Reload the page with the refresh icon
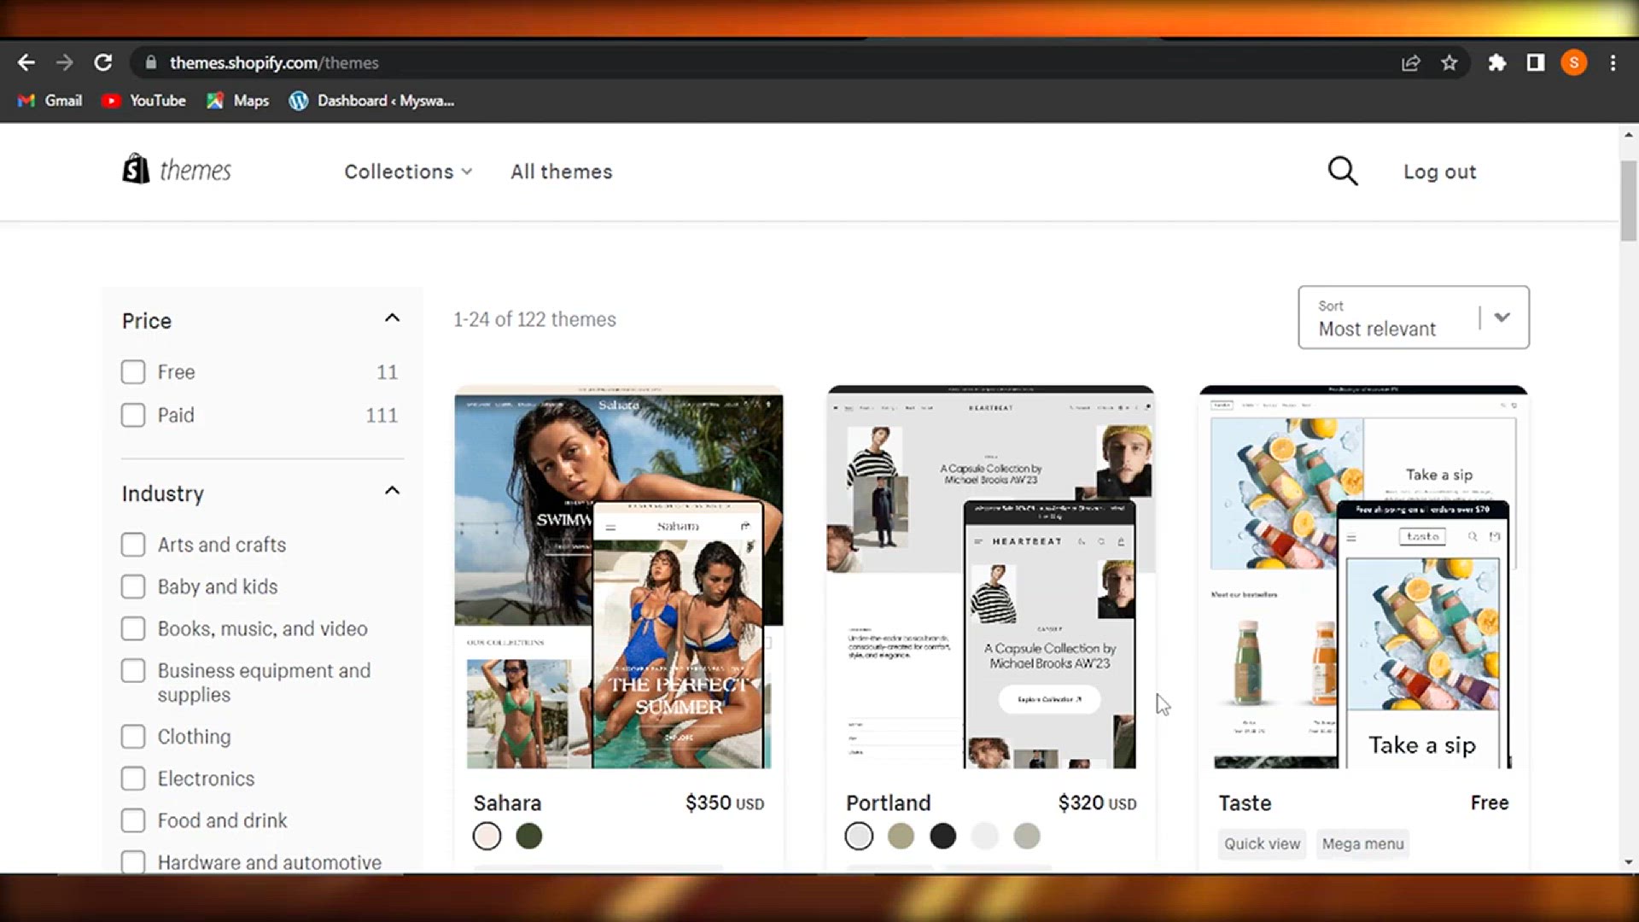1639x922 pixels. click(x=103, y=62)
